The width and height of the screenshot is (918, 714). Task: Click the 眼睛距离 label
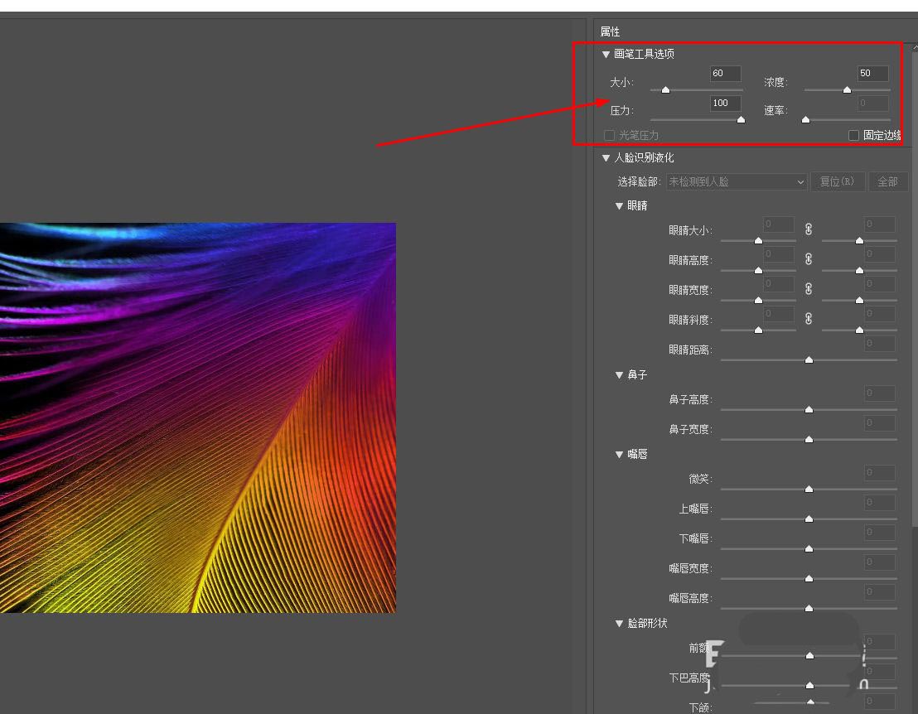click(690, 350)
